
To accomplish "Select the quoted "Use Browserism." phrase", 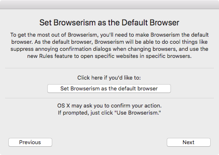I will [x=138, y=112].
